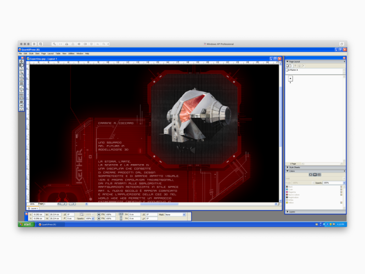Open the Opacity dropdown in the Colors panel
Image resolution: width=365 pixels, height=274 pixels.
(x=344, y=183)
